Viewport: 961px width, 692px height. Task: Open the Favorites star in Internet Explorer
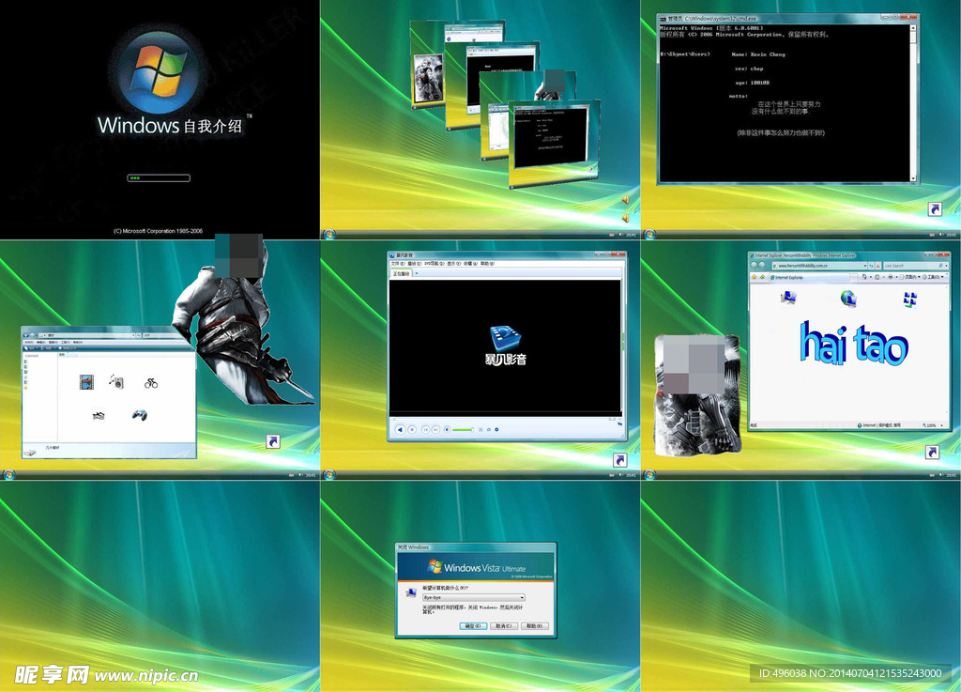click(x=754, y=277)
